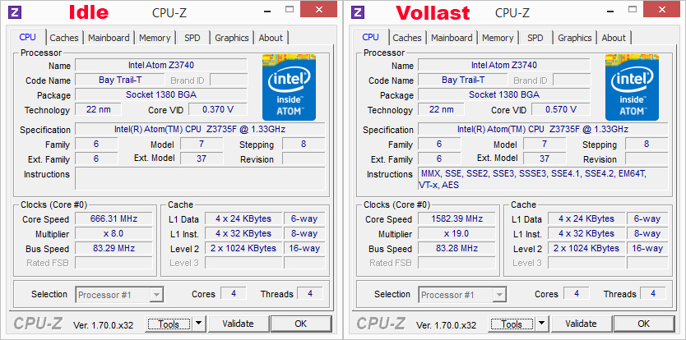Click Tools button in Idle window

pos(169,324)
